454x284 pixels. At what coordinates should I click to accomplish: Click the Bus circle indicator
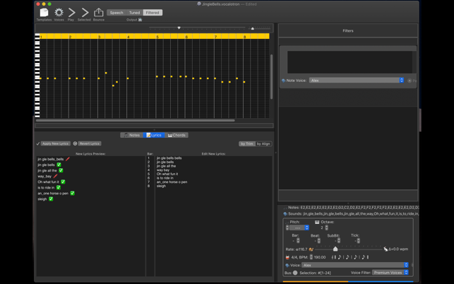[x=295, y=273]
